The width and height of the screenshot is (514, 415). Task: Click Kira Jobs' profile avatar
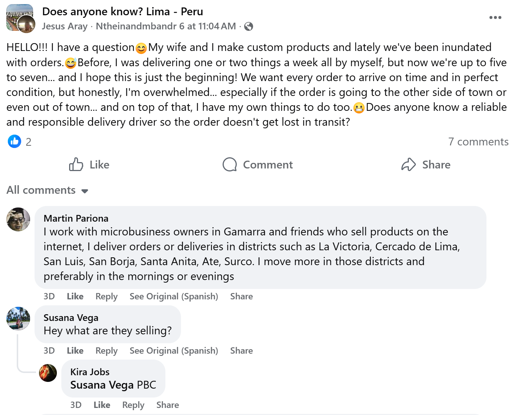pos(48,373)
